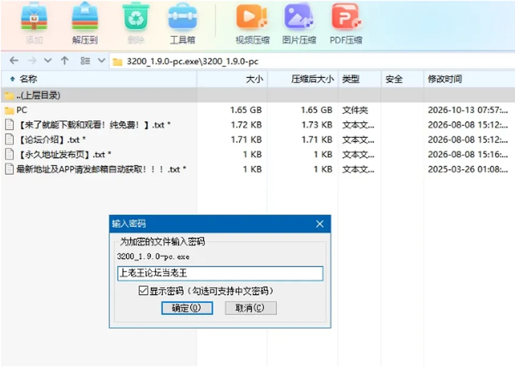Image resolution: width=515 pixels, height=367 pixels.
Task: Click the list view layout icon
Action: (x=85, y=61)
